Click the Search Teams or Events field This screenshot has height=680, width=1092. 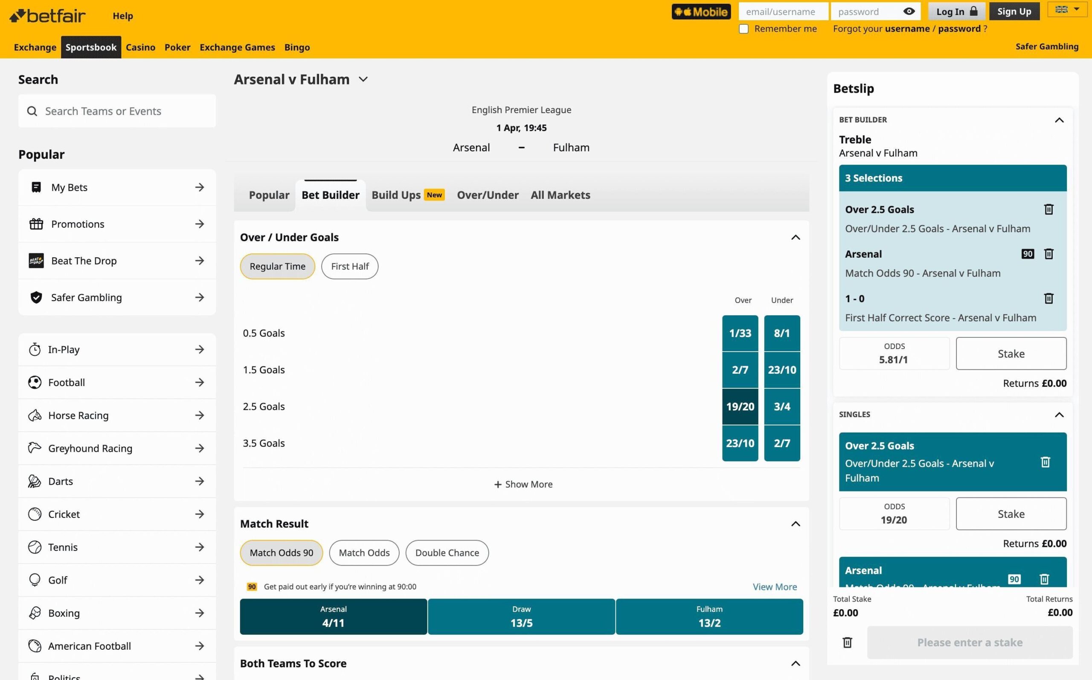click(x=117, y=111)
